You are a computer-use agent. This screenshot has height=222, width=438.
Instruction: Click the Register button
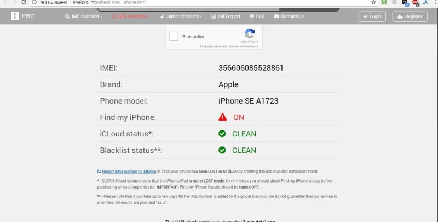[x=410, y=16]
